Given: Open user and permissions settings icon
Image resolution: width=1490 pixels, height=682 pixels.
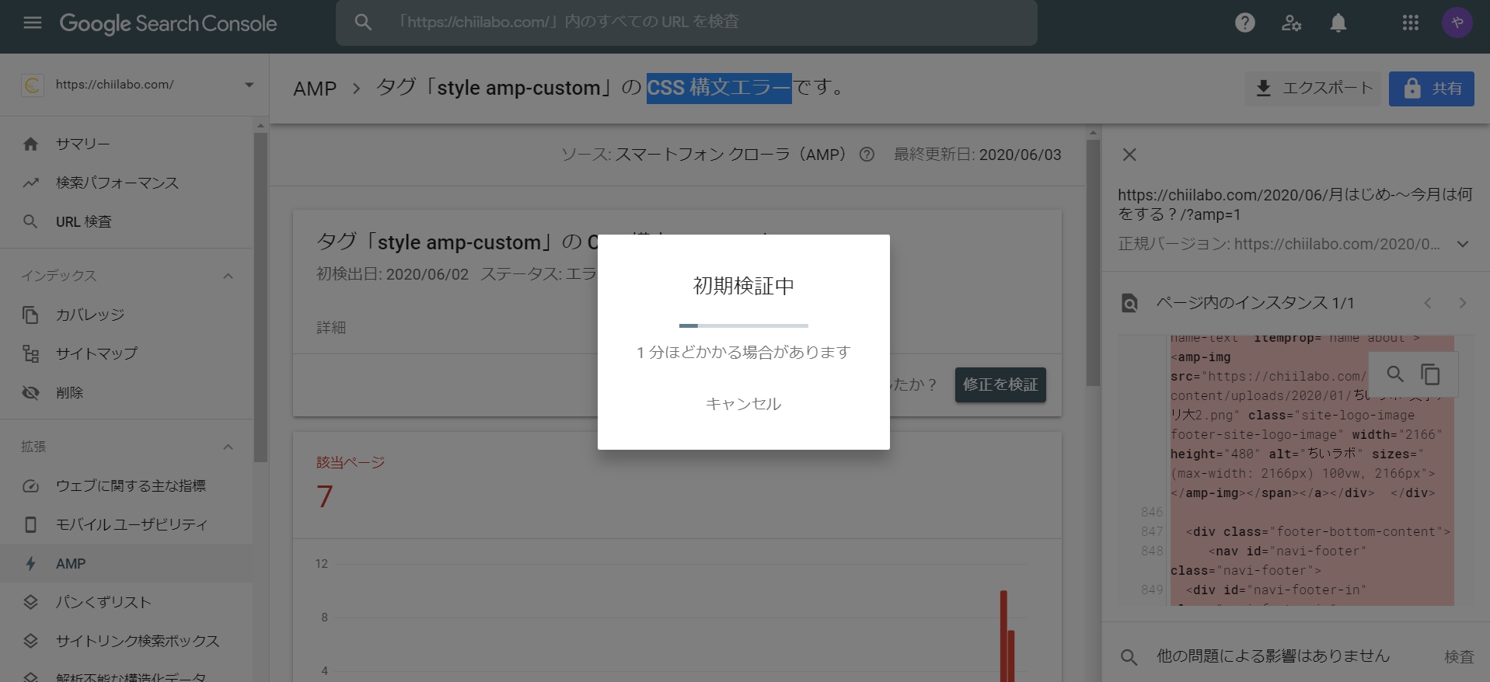Looking at the screenshot, I should pos(1291,23).
